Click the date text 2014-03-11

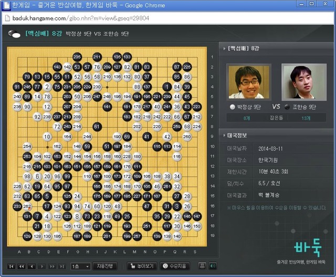(270, 149)
